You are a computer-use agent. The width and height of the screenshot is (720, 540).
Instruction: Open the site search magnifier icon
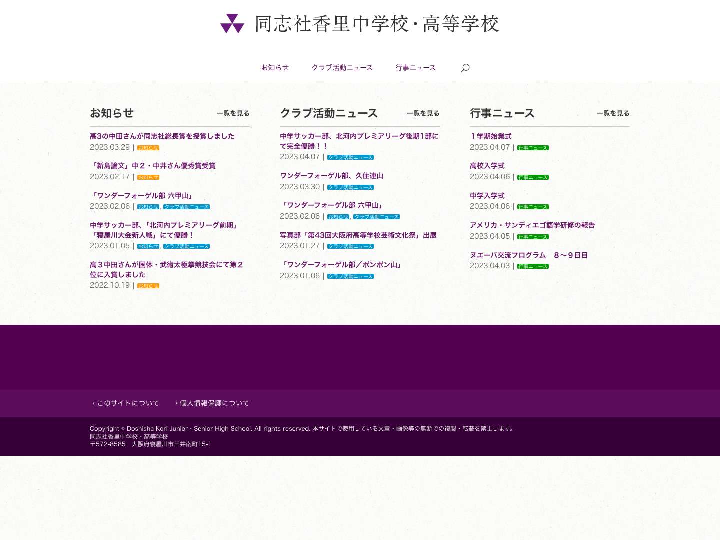[465, 68]
